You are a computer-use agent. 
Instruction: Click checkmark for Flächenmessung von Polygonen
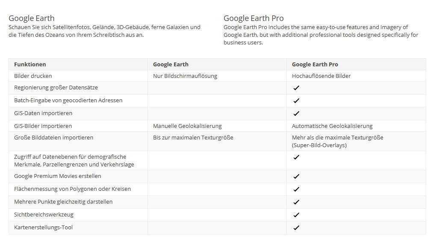296,189
